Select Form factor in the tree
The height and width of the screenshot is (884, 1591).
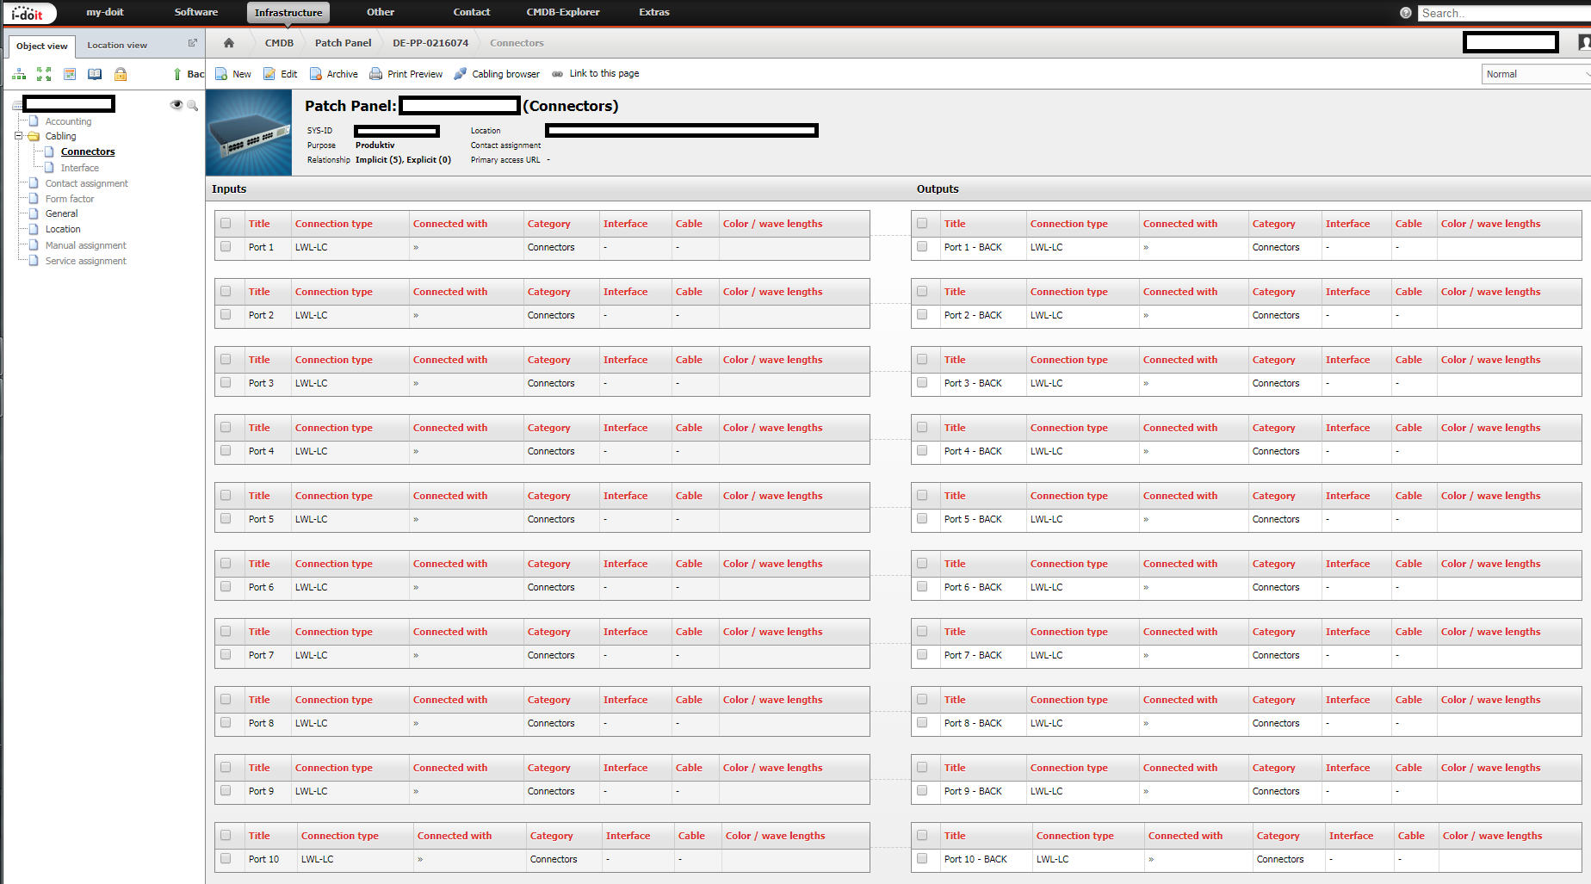(x=70, y=199)
